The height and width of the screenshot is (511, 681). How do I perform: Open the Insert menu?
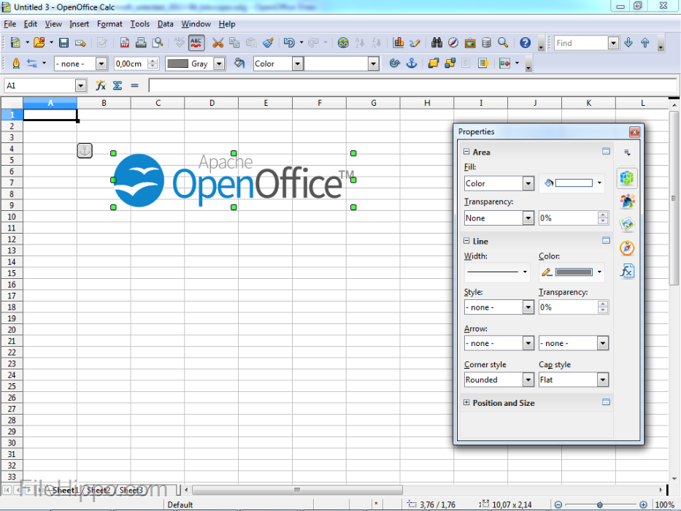click(x=79, y=24)
